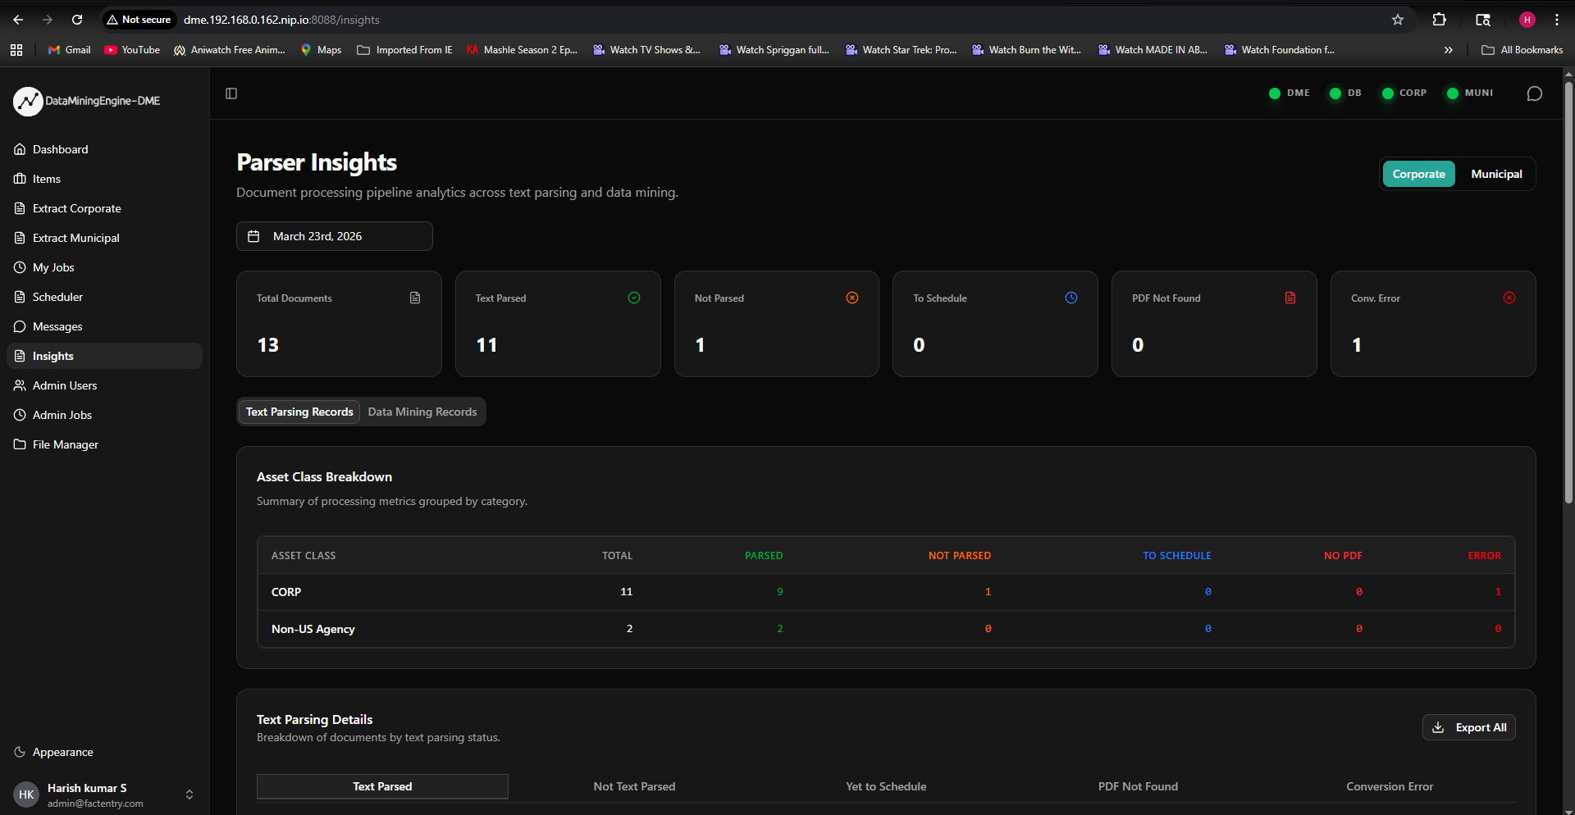Click the Conv. Error cross icon
Screen dimensions: 1575x815
point(1509,298)
